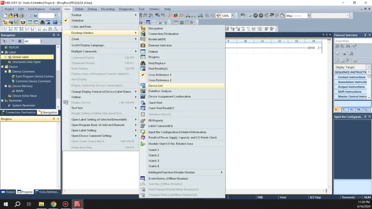Select Switch Display Language menu entry

(101, 45)
